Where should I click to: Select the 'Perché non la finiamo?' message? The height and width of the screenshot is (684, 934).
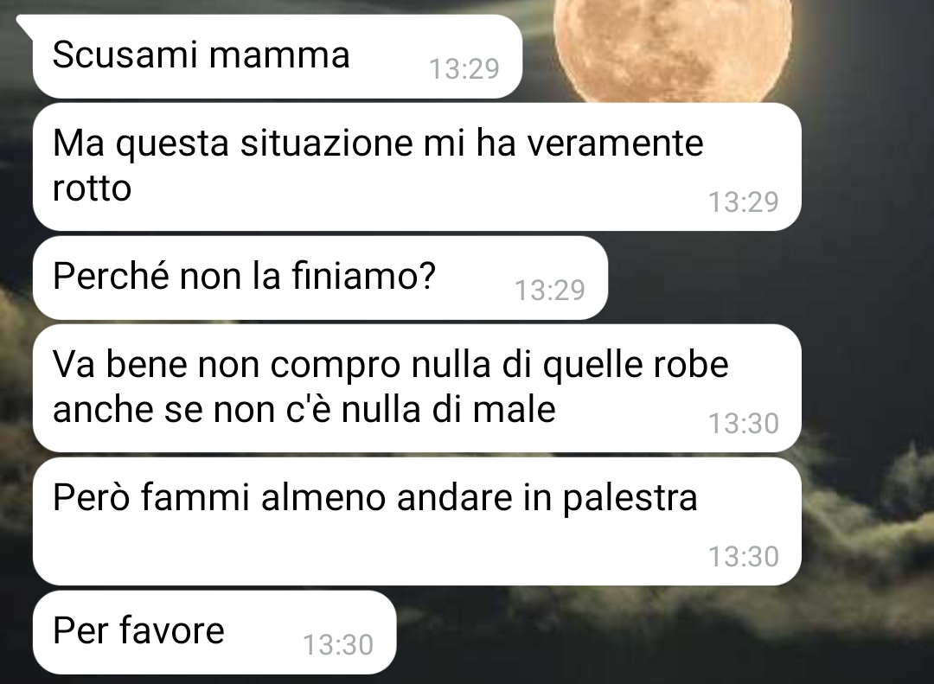coord(321,278)
